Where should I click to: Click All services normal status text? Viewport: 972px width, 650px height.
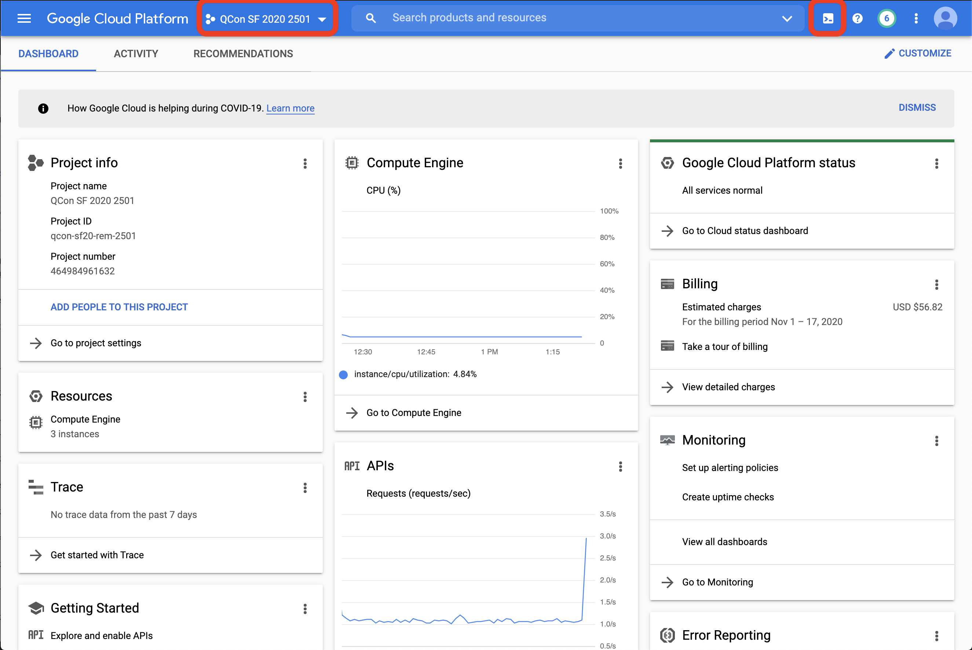tap(722, 190)
